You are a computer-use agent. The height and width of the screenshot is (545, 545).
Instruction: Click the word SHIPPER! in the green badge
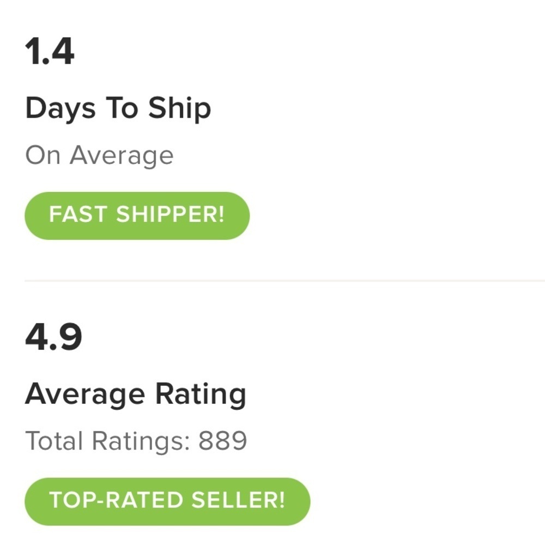coord(170,215)
